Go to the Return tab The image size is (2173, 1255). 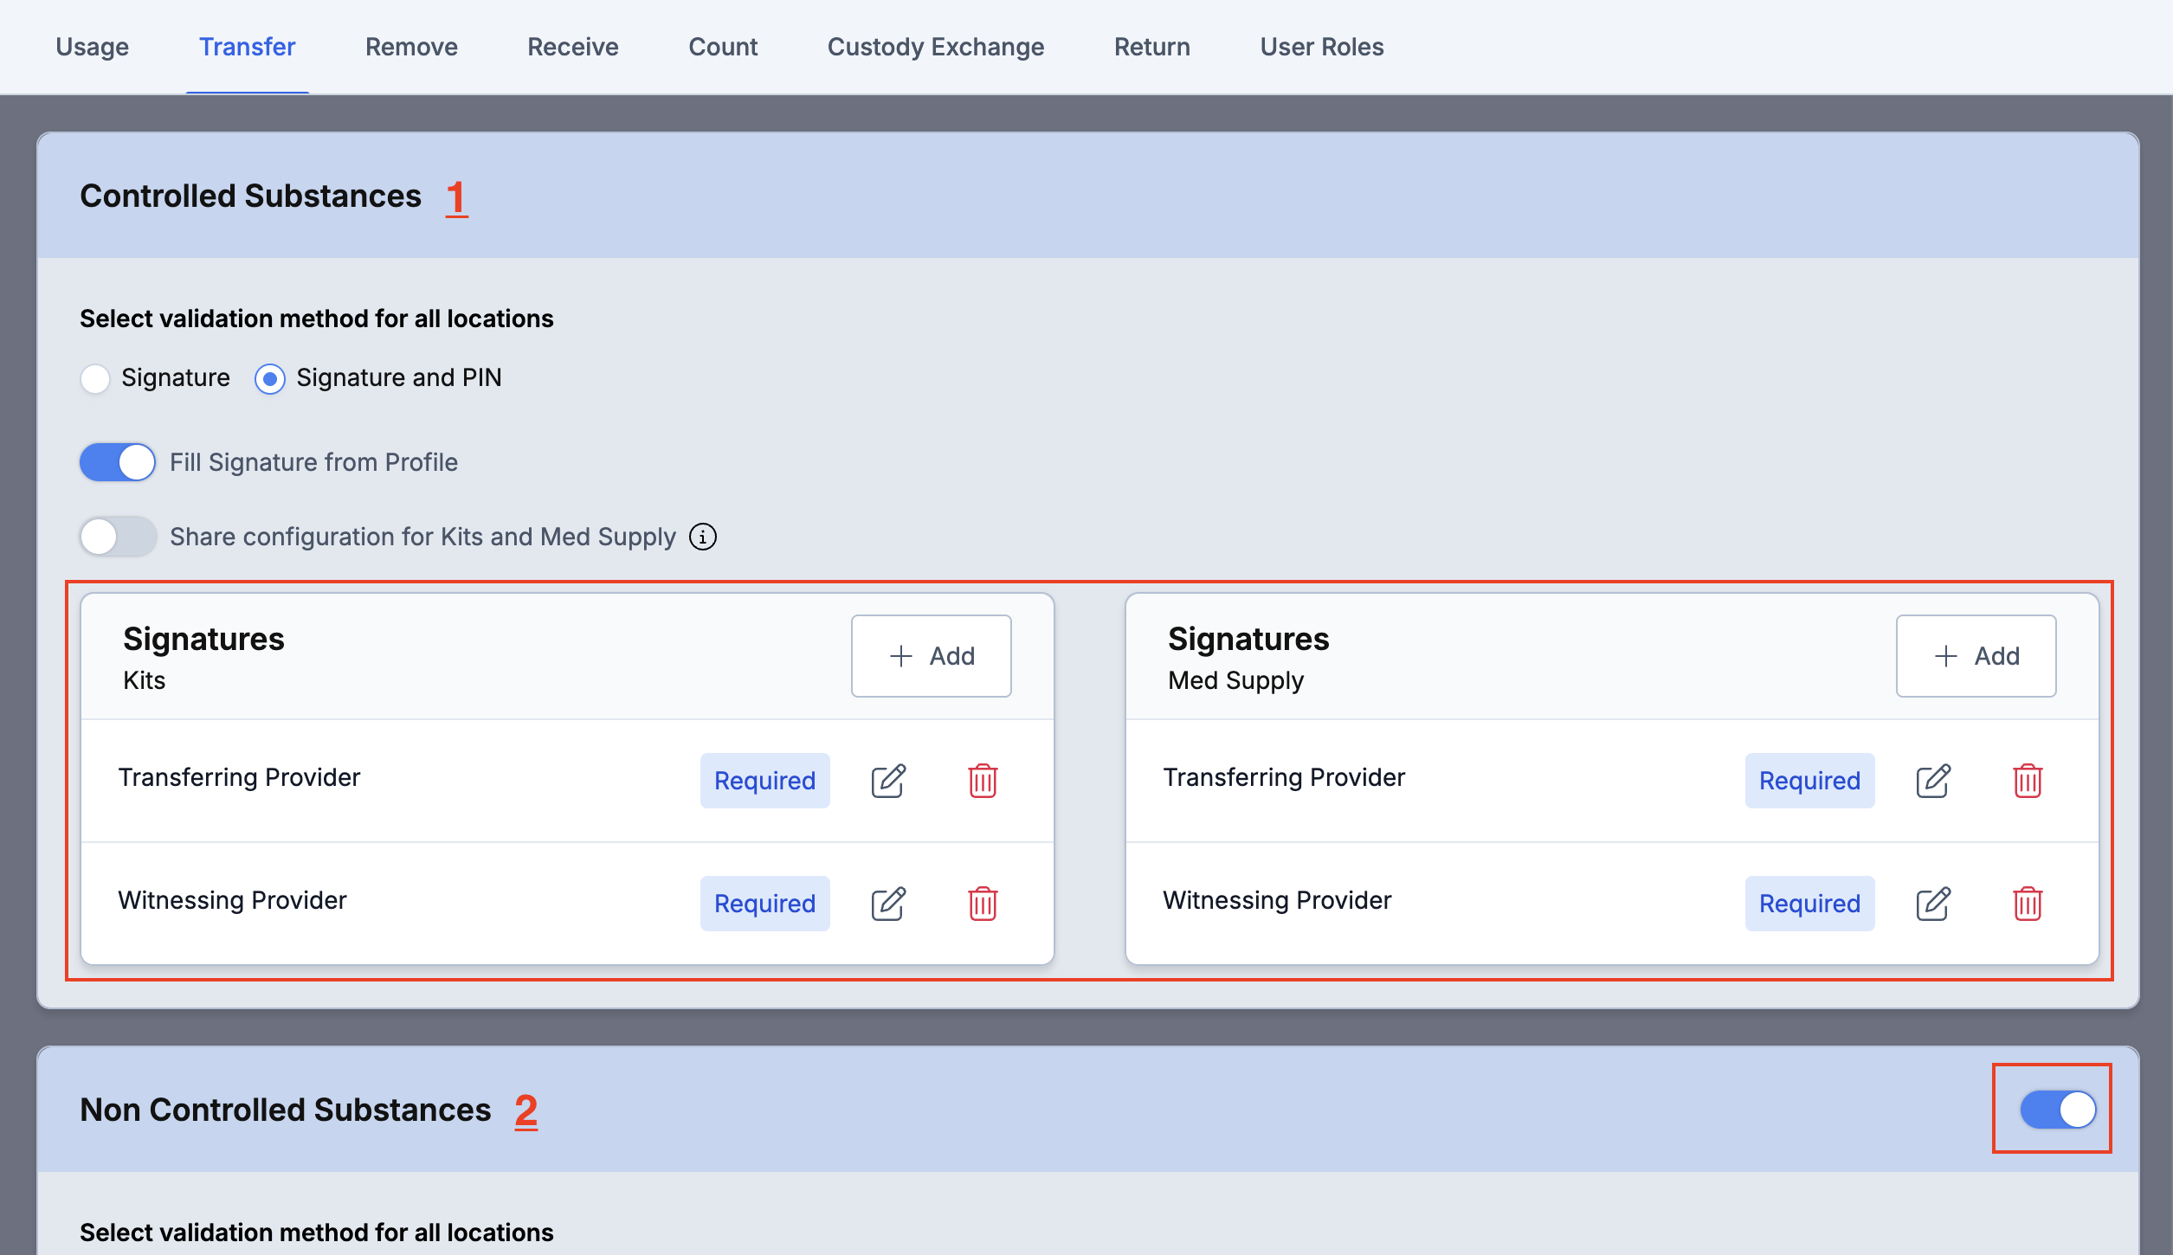1152,47
